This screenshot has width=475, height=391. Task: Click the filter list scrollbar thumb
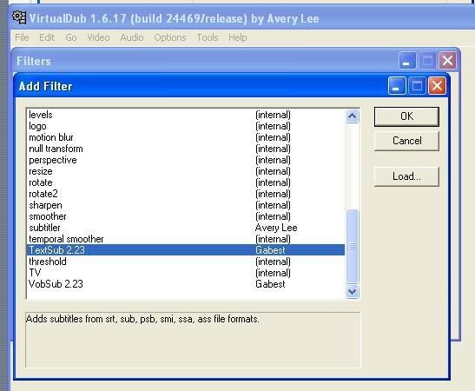352,246
